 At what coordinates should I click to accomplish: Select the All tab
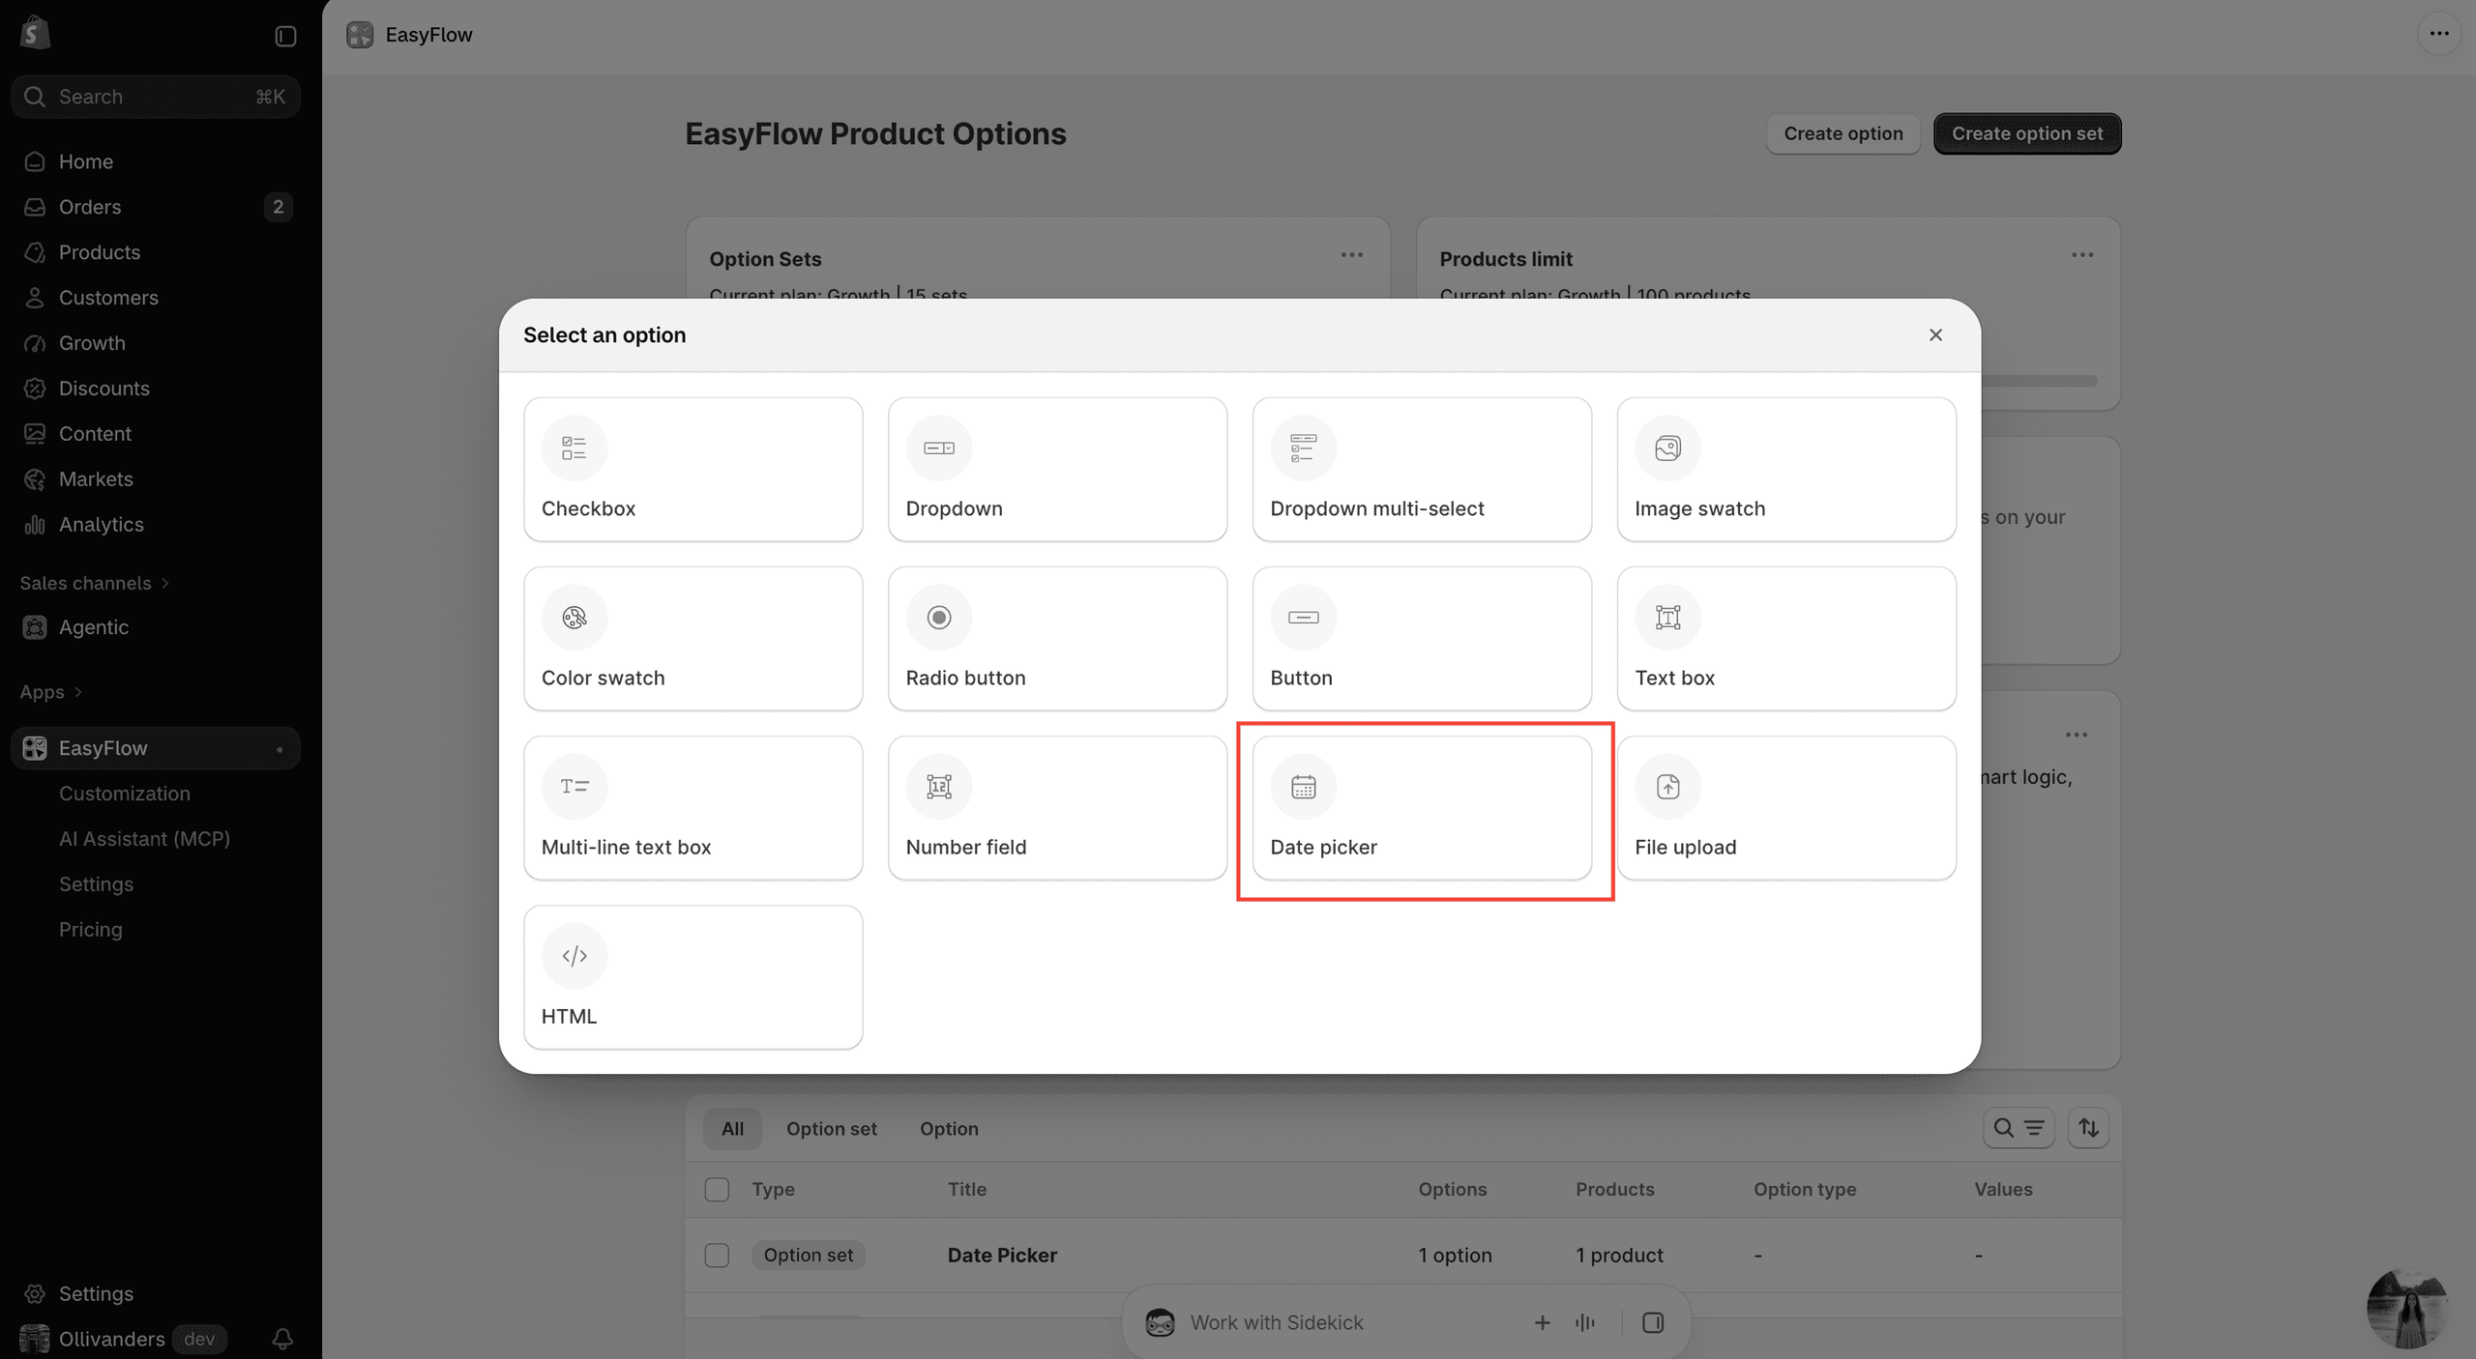pos(732,1128)
